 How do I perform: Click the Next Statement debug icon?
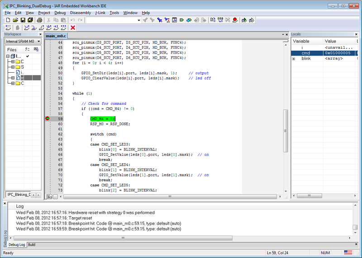[x=49, y=28]
